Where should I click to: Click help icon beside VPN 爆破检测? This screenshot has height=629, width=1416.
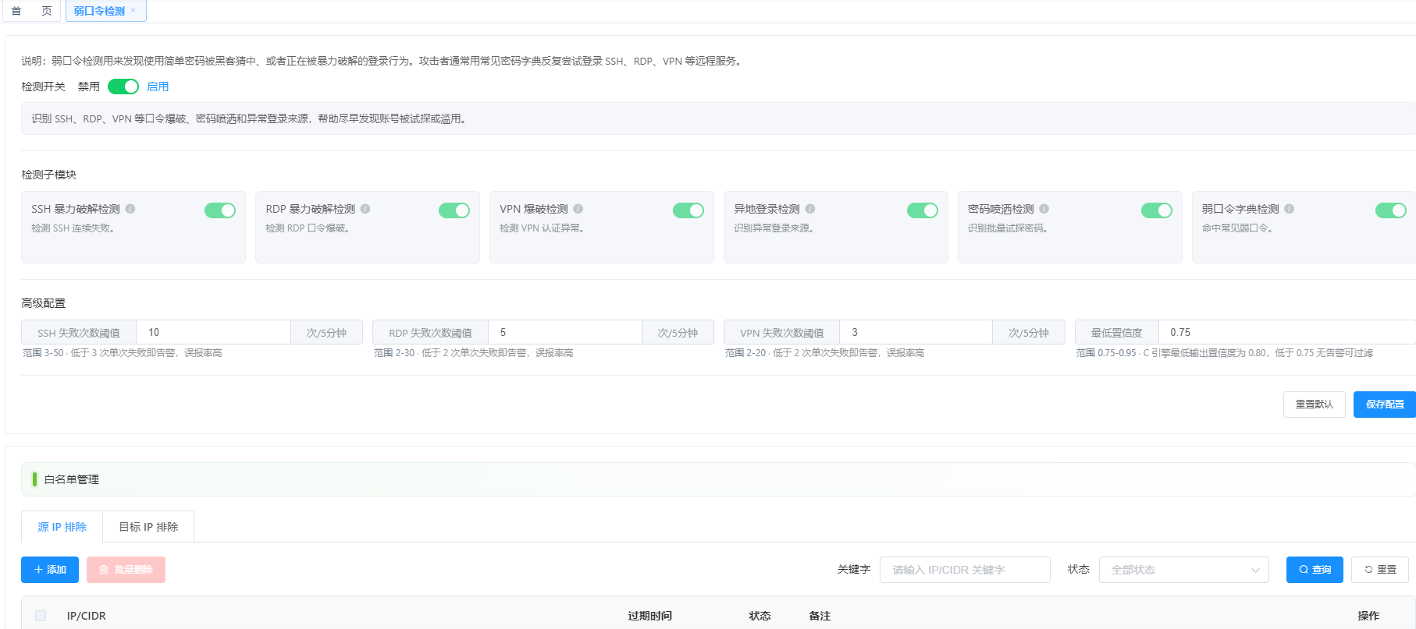pos(578,209)
